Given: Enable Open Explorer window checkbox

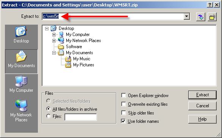Looking at the screenshot, I should pyautogui.click(x=124, y=96).
